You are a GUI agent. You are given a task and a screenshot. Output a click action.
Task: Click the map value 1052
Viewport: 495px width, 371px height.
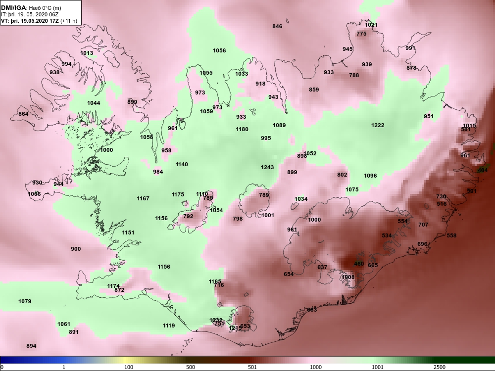(x=310, y=153)
